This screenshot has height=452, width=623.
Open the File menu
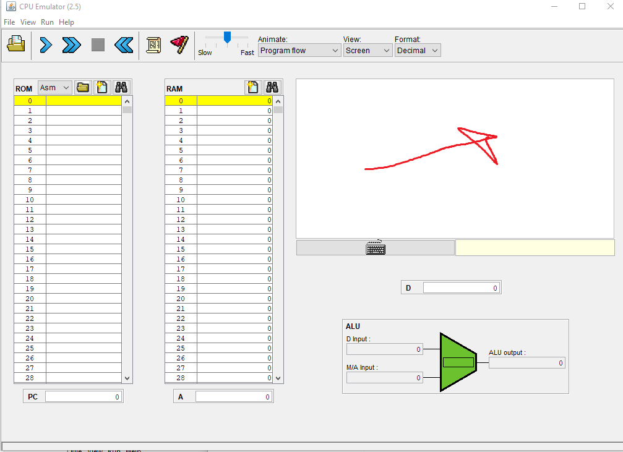click(9, 22)
